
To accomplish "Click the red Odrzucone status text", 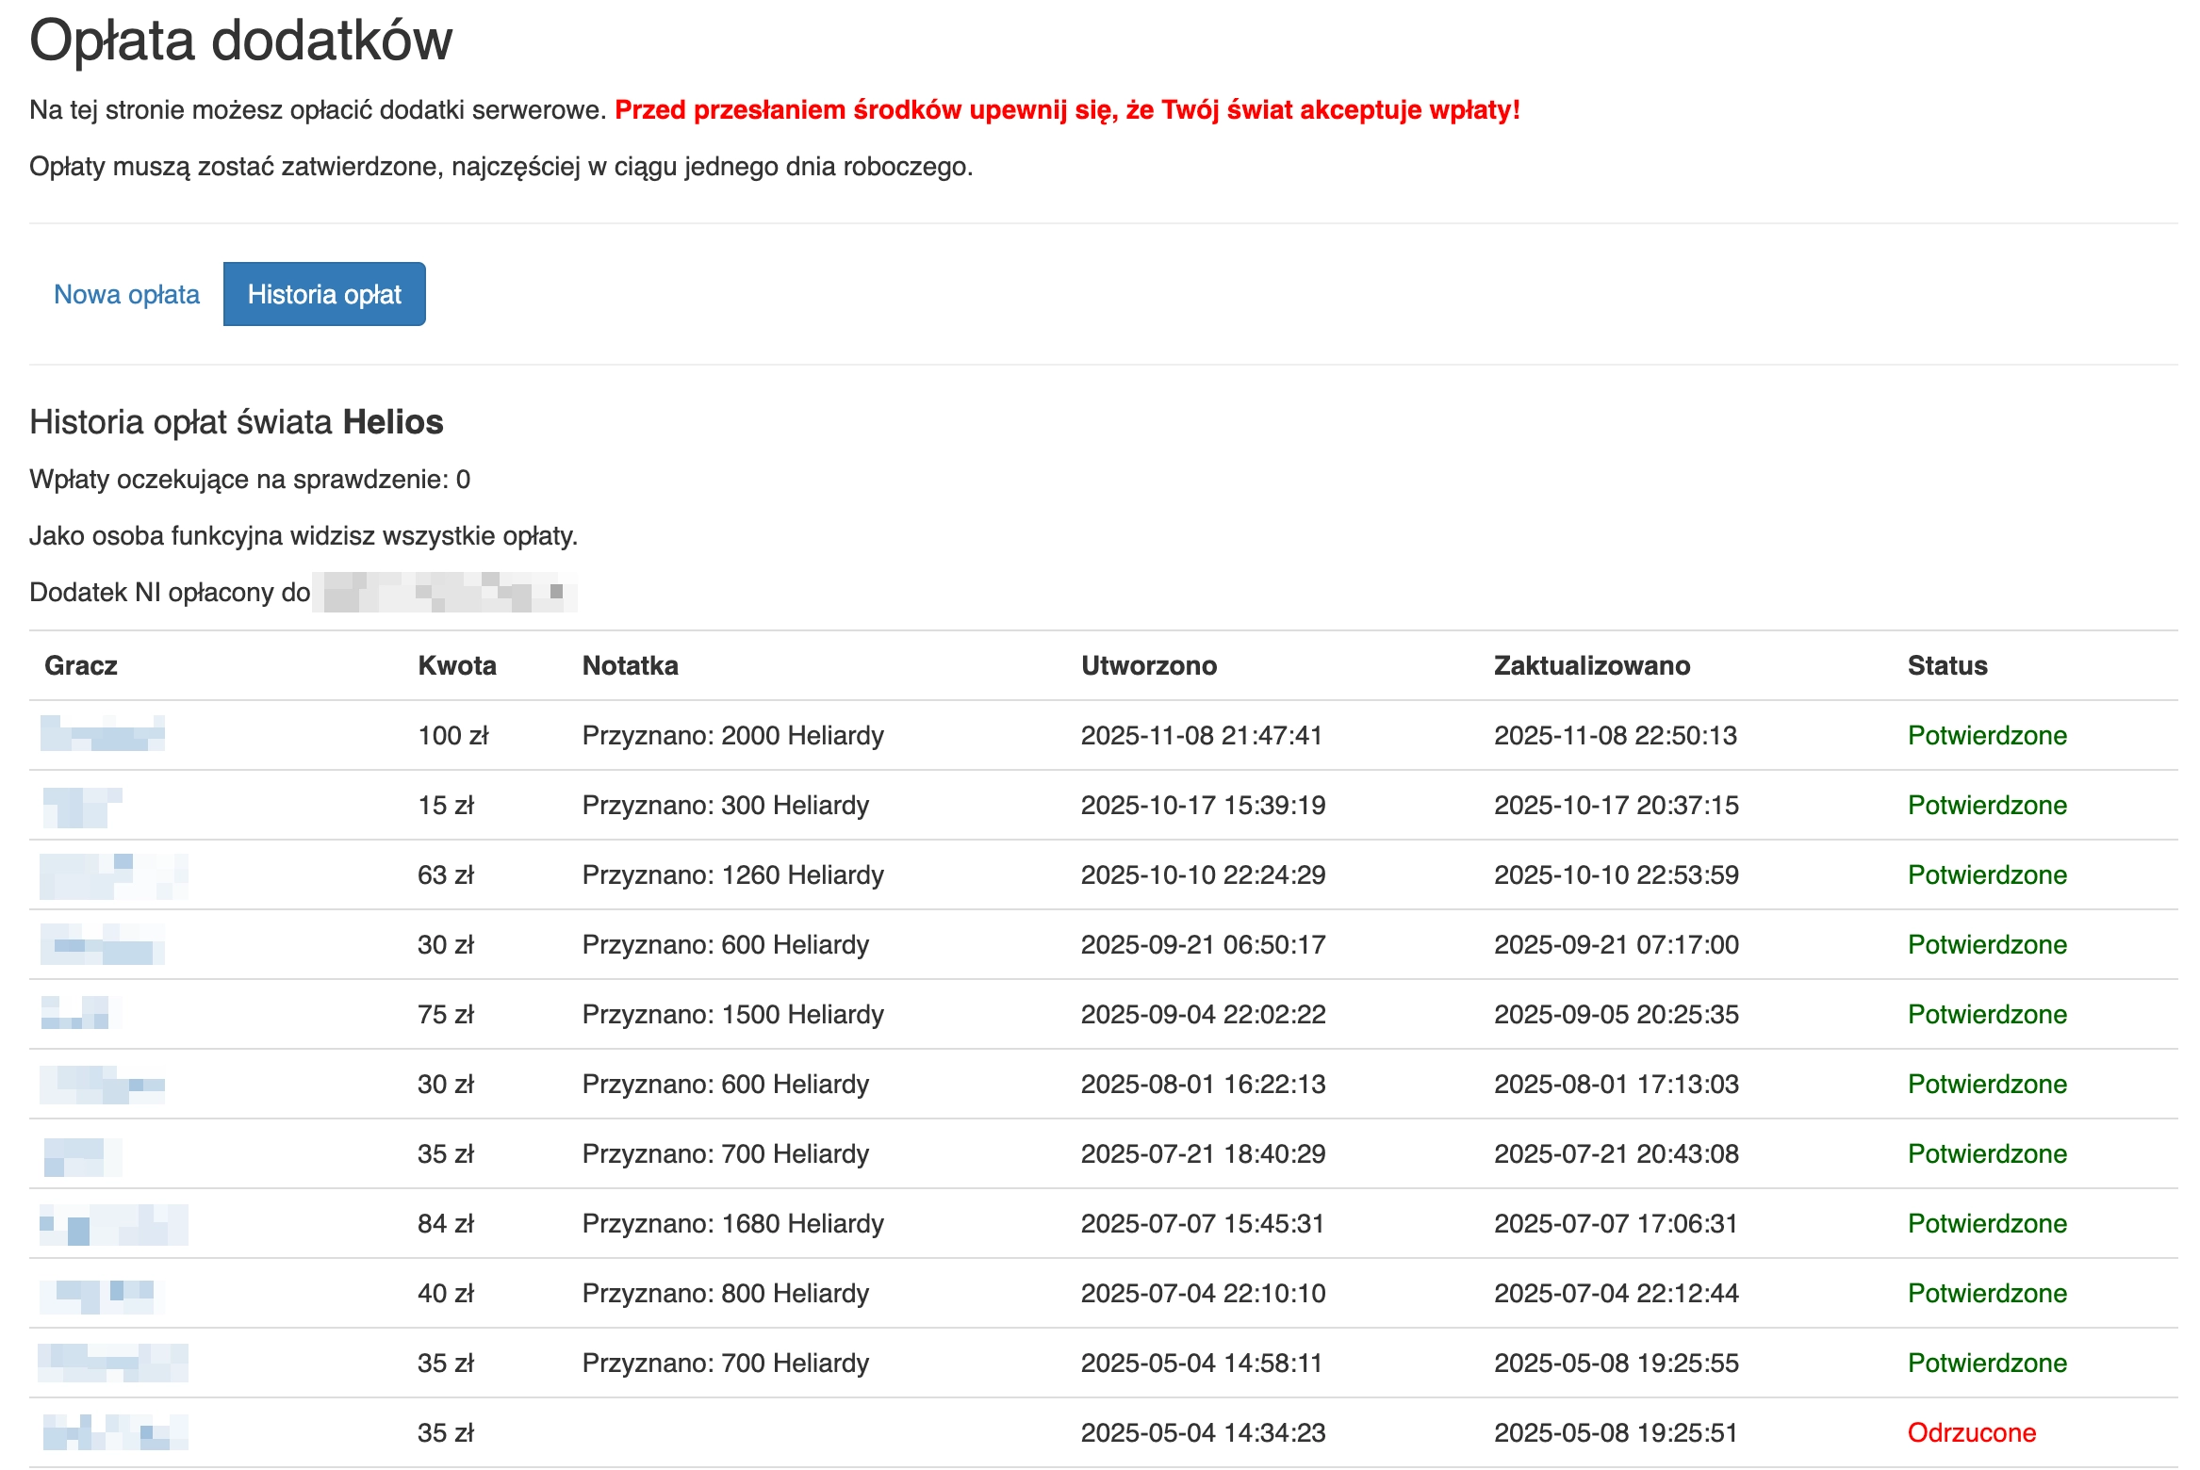I will pos(1971,1433).
